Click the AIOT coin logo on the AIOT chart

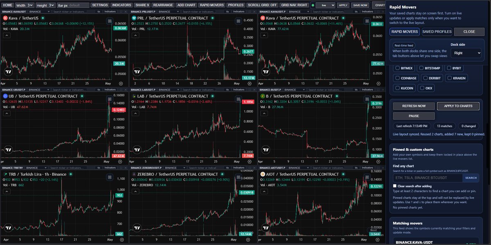click(262, 174)
